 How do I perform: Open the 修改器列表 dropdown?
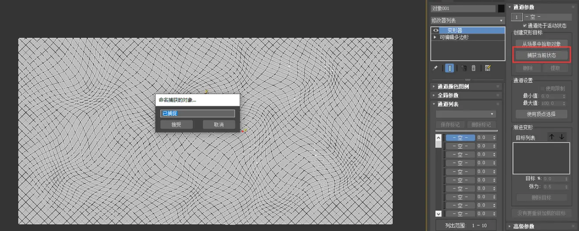point(468,21)
